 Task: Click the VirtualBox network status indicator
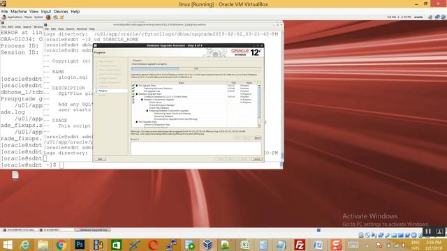[381, 236]
